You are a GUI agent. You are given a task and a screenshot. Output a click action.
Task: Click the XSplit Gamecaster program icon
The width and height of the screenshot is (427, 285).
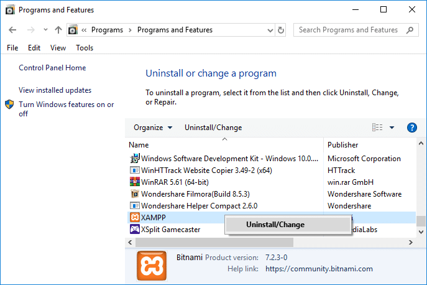pyautogui.click(x=134, y=229)
